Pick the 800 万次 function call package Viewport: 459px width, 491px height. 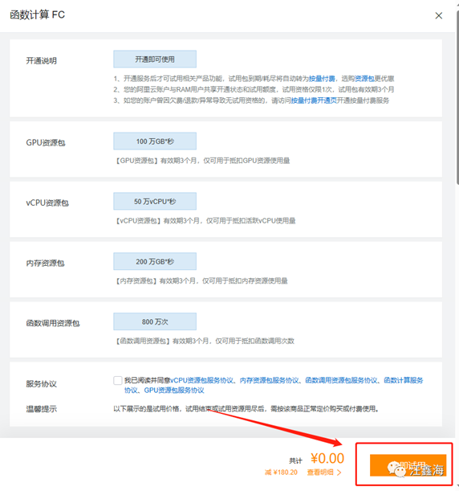(x=155, y=321)
